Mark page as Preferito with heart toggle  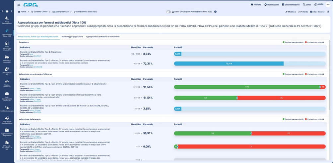point(303,12)
